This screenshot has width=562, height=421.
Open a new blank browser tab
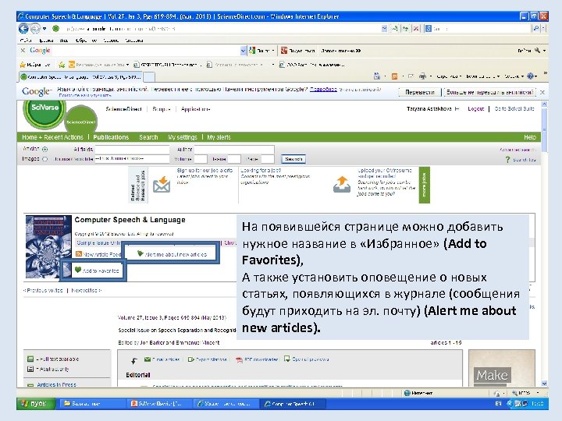(x=149, y=76)
